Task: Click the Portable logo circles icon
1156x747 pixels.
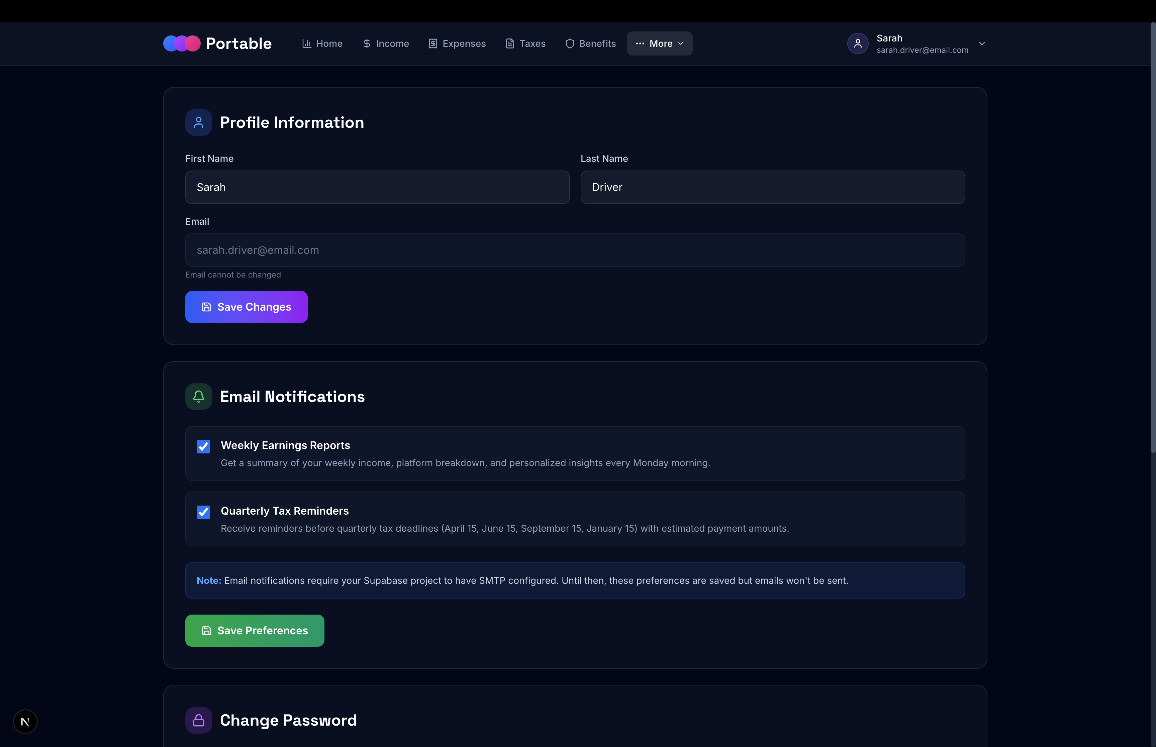Action: [x=181, y=44]
